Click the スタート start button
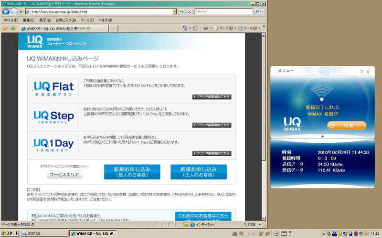The height and width of the screenshot is (238, 382). (10, 234)
